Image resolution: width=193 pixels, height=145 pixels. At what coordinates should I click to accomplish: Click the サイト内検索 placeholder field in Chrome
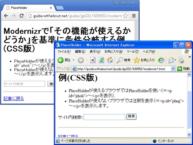tap(24, 84)
